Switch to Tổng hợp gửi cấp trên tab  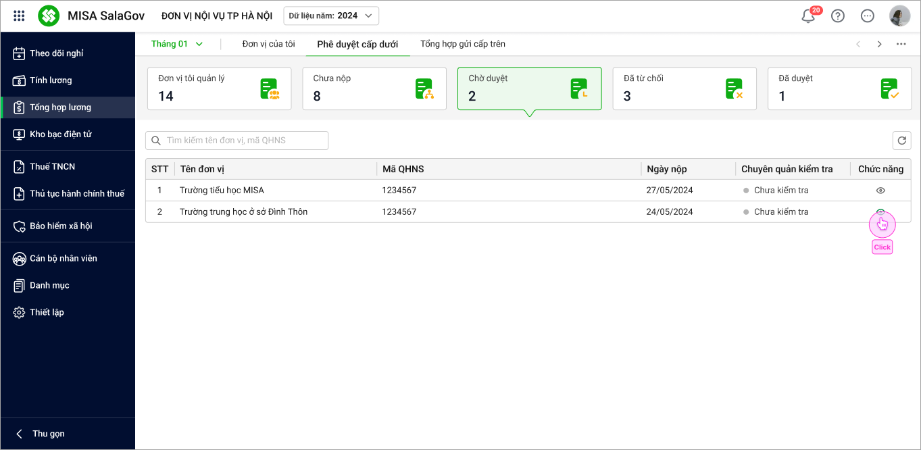[462, 44]
